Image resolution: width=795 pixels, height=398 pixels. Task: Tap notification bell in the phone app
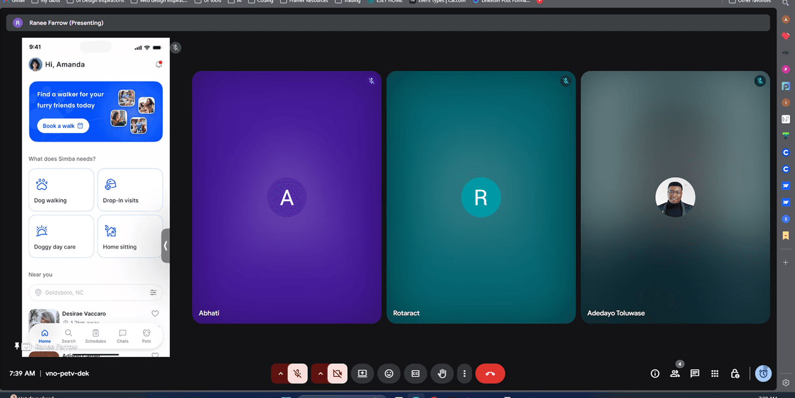(x=159, y=64)
